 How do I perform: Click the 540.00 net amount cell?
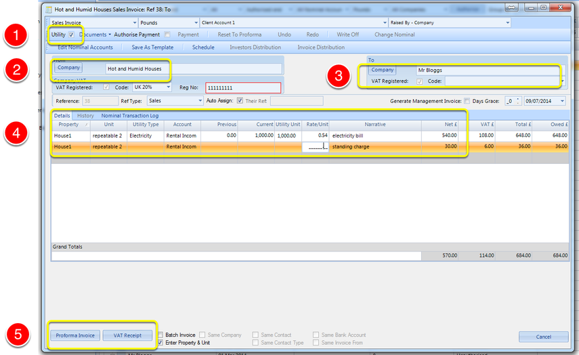pos(439,135)
